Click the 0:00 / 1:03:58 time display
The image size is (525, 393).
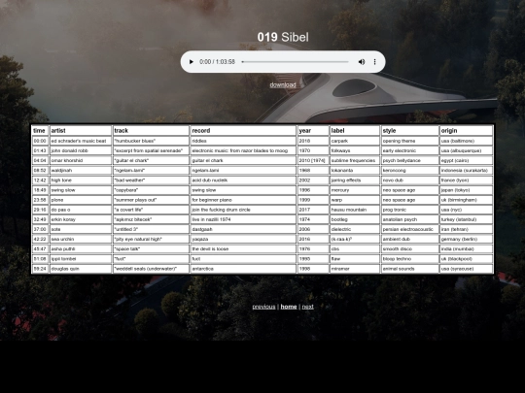point(218,62)
